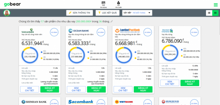
Task: Click Vietcombank donut chart showing 235.150.000
Action: click(30, 55)
